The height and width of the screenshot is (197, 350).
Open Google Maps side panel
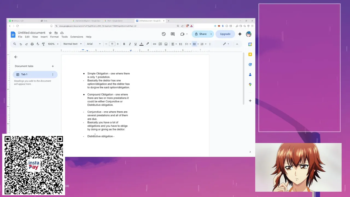[250, 85]
